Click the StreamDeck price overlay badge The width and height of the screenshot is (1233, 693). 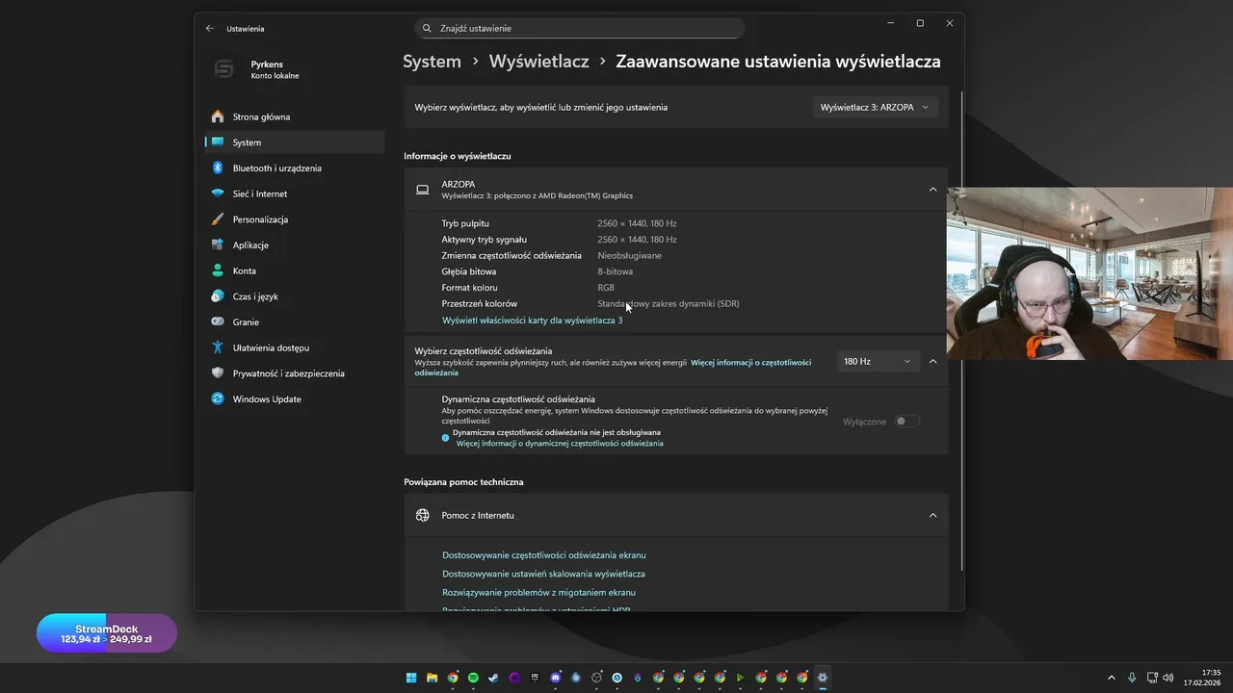[107, 633]
